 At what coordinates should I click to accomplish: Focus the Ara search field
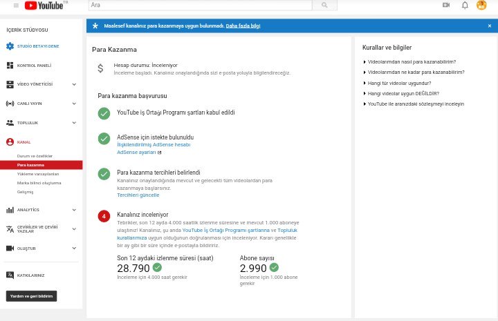pos(201,5)
